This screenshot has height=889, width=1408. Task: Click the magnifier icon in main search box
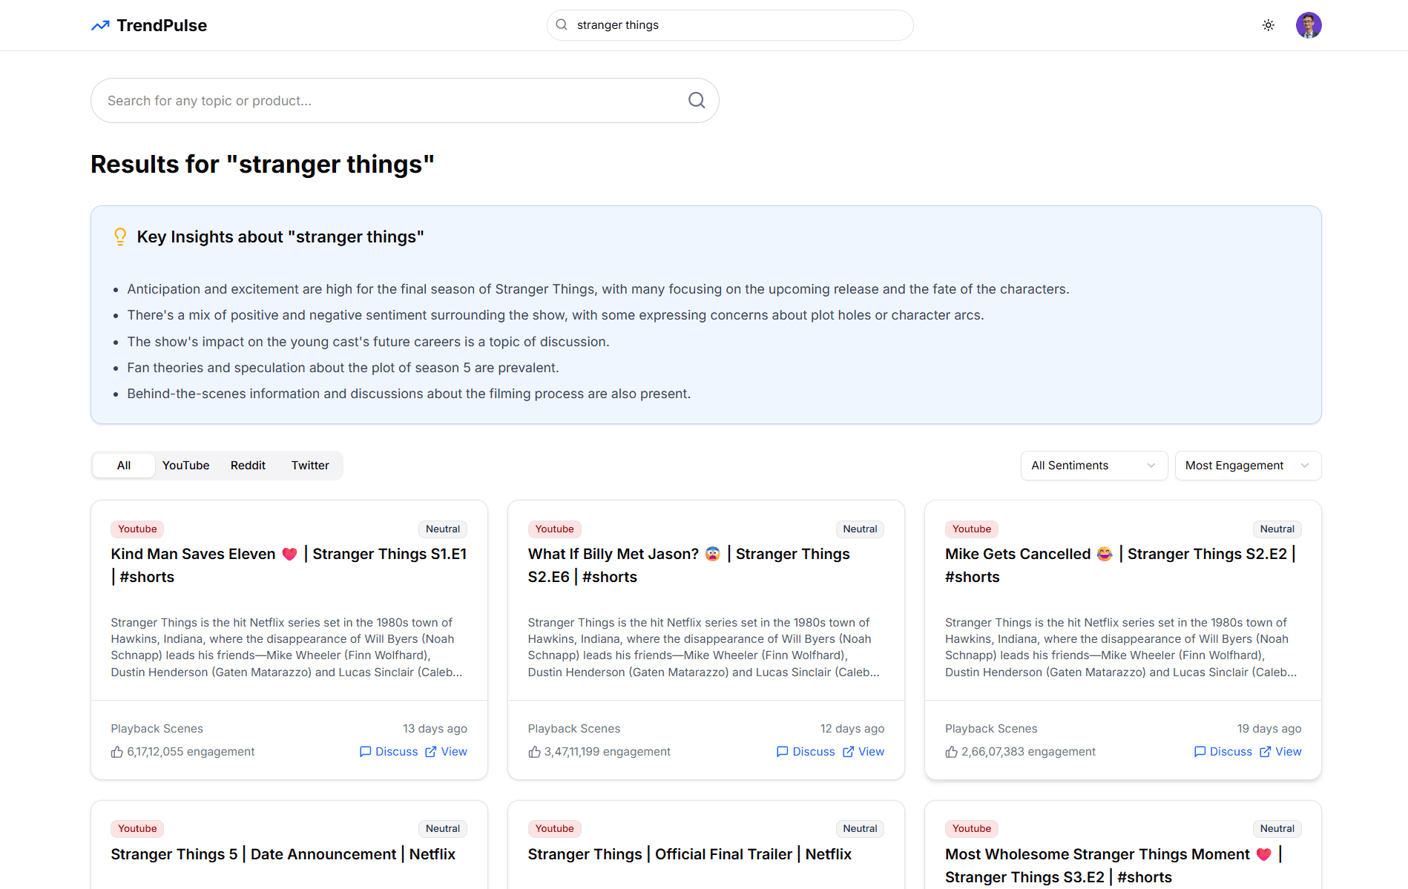tap(696, 100)
